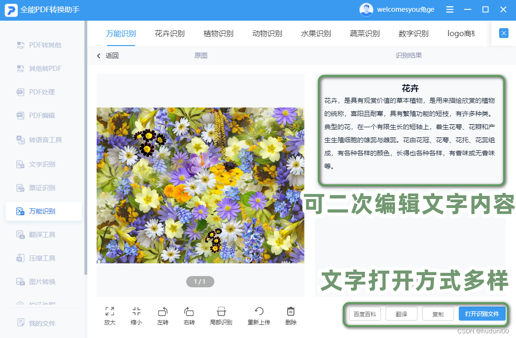Switch to the 花卉识别 tab
This screenshot has height=338, width=516.
tap(170, 33)
